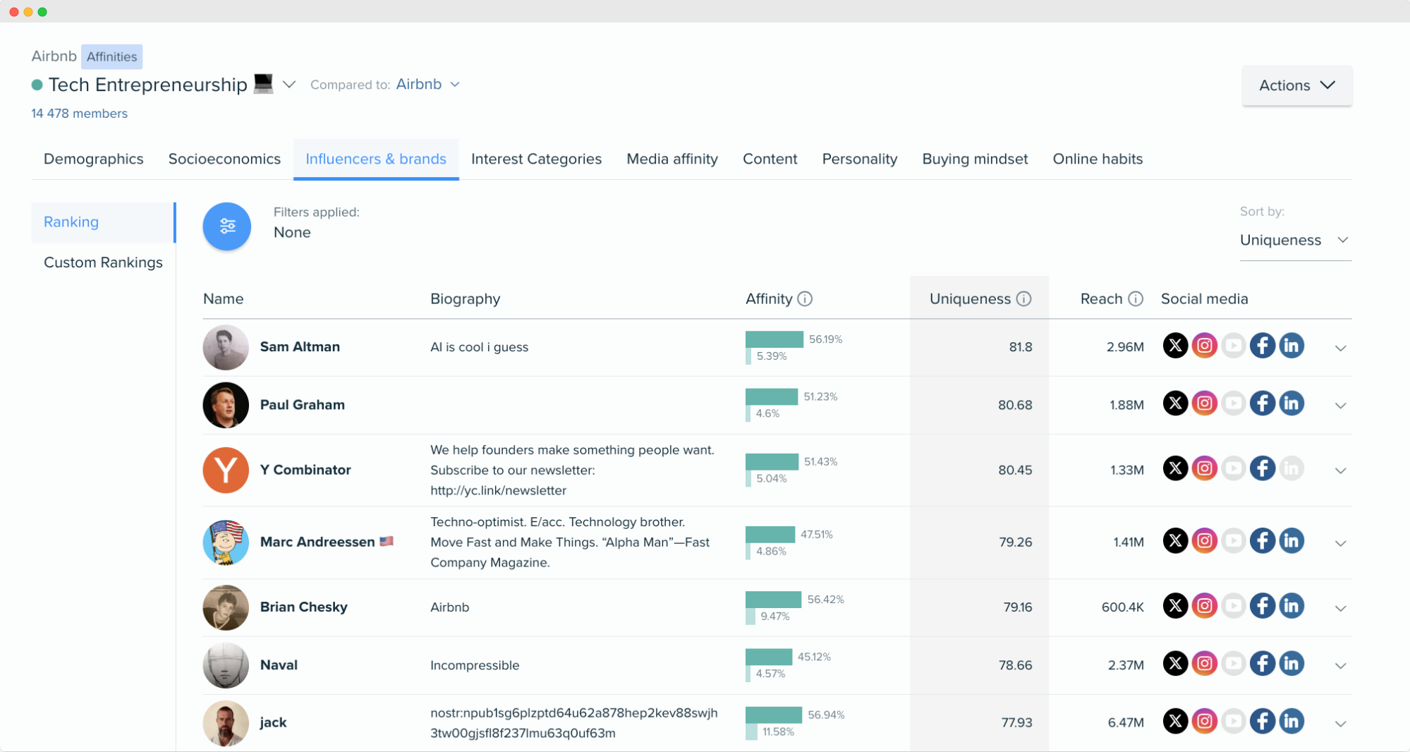Click jack's 56.94% affinity bar
Screen dimensions: 1410x752
click(x=774, y=715)
